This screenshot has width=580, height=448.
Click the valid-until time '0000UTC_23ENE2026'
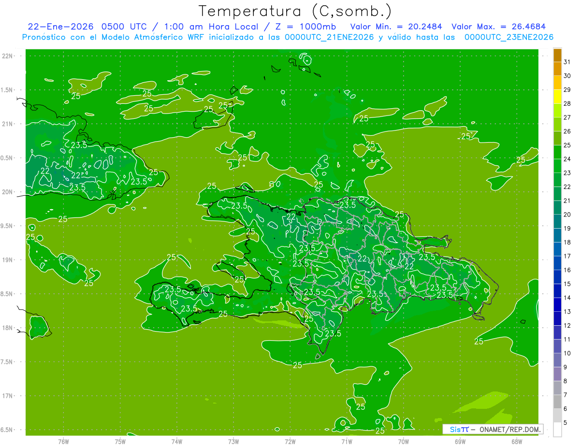509,37
